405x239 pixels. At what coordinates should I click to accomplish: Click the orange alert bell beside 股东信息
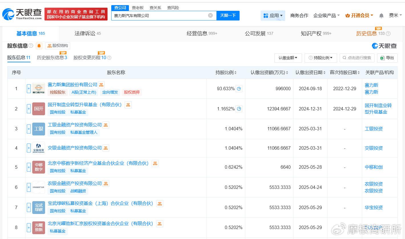(x=39, y=46)
